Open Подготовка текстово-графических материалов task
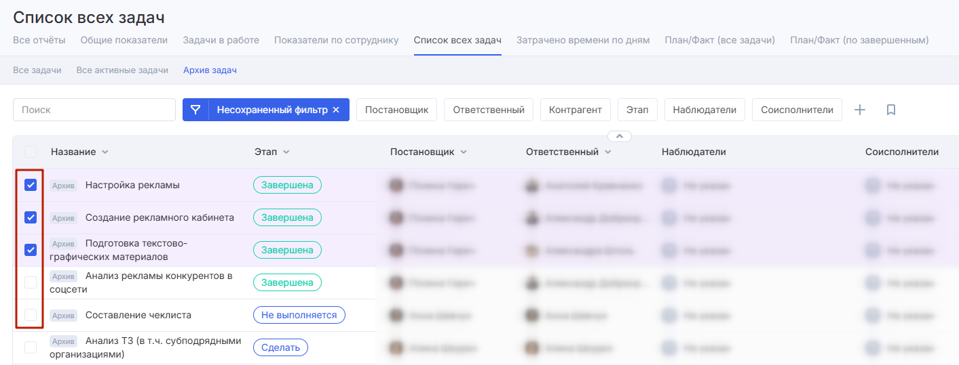Image resolution: width=959 pixels, height=365 pixels. tap(118, 250)
